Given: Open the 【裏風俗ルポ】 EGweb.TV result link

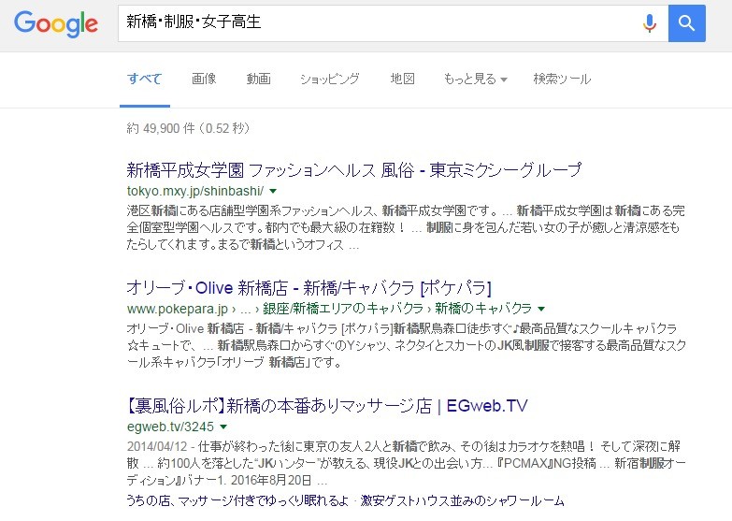Looking at the screenshot, I should [327, 406].
